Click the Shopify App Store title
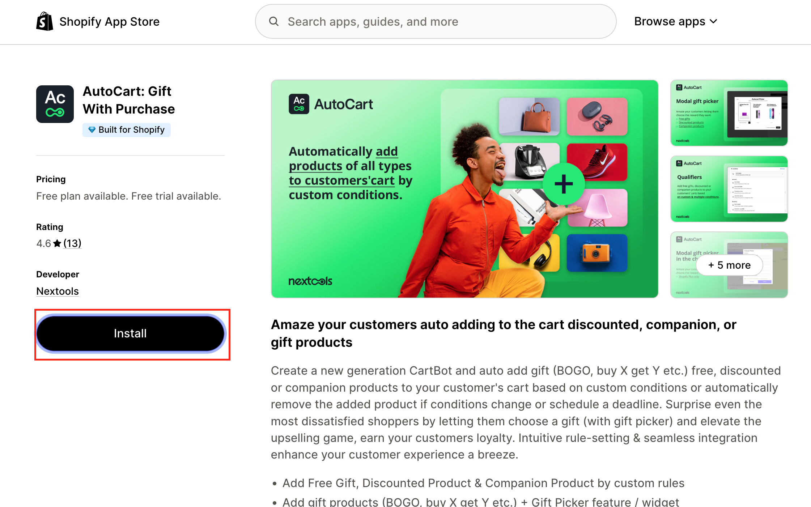The width and height of the screenshot is (811, 507). 109,21
